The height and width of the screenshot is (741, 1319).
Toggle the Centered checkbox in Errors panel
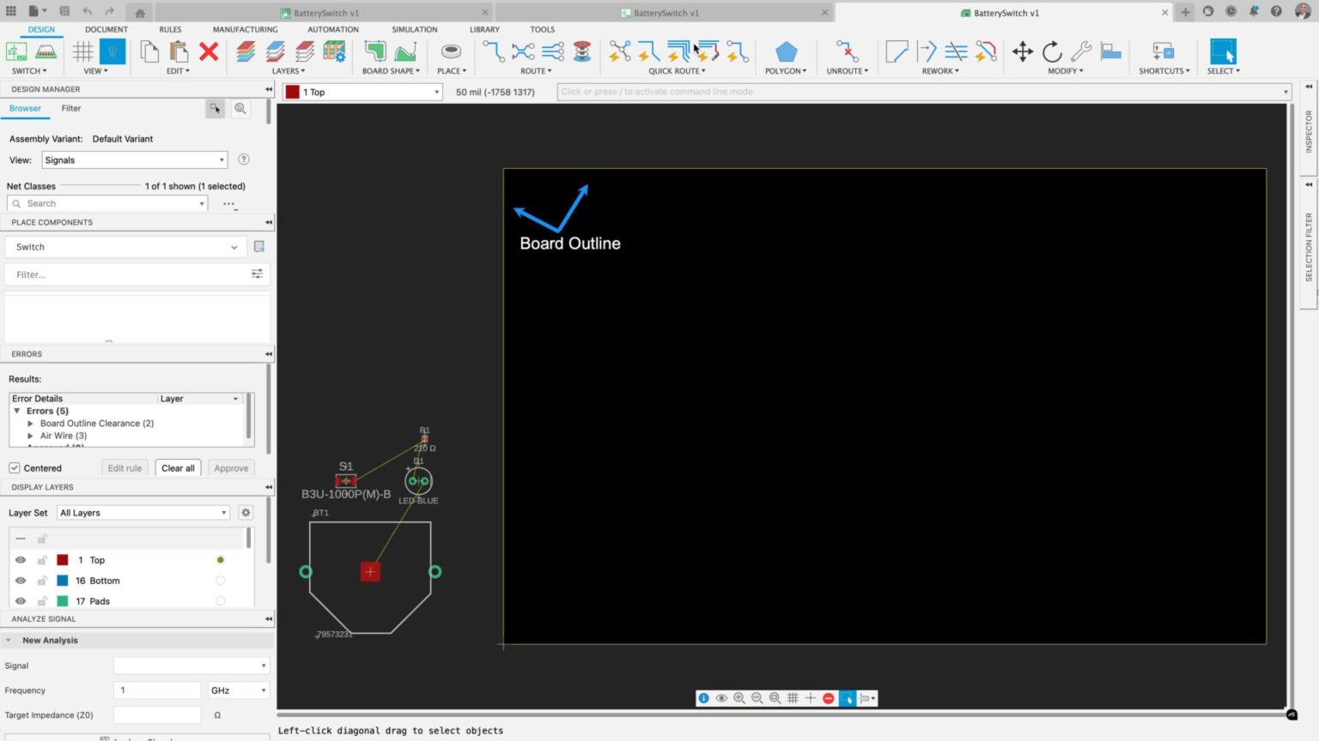click(14, 467)
